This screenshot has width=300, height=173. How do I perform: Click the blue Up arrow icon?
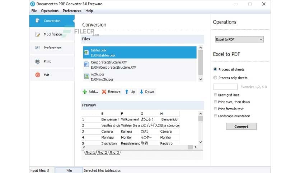pyautogui.click(x=127, y=92)
